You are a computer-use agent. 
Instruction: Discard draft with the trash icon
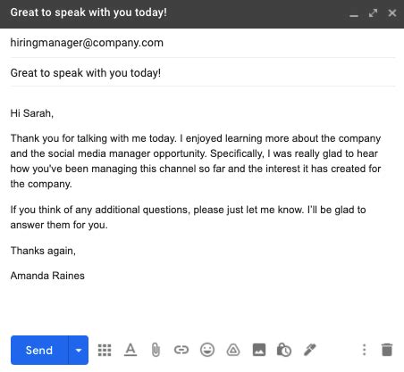click(x=387, y=350)
